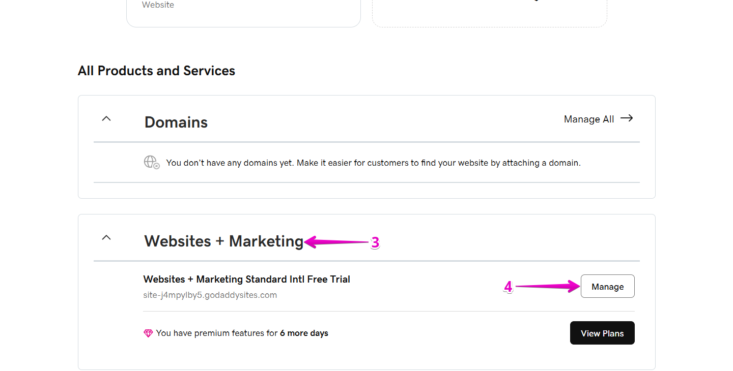
Task: Click the pink premium diamond icon
Action: [148, 333]
